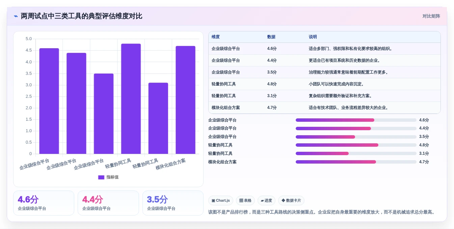Click the description 治理能力较强通常意味着前期配置工作更多。

coord(349,72)
